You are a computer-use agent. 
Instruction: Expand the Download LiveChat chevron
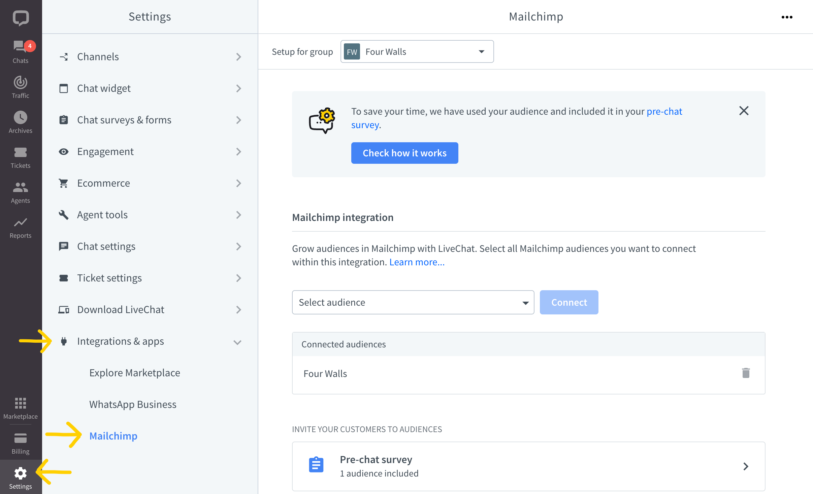tap(238, 310)
